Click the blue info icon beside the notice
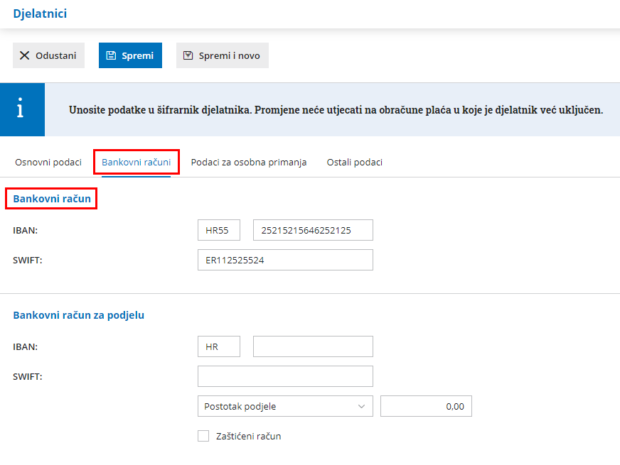 click(x=22, y=109)
